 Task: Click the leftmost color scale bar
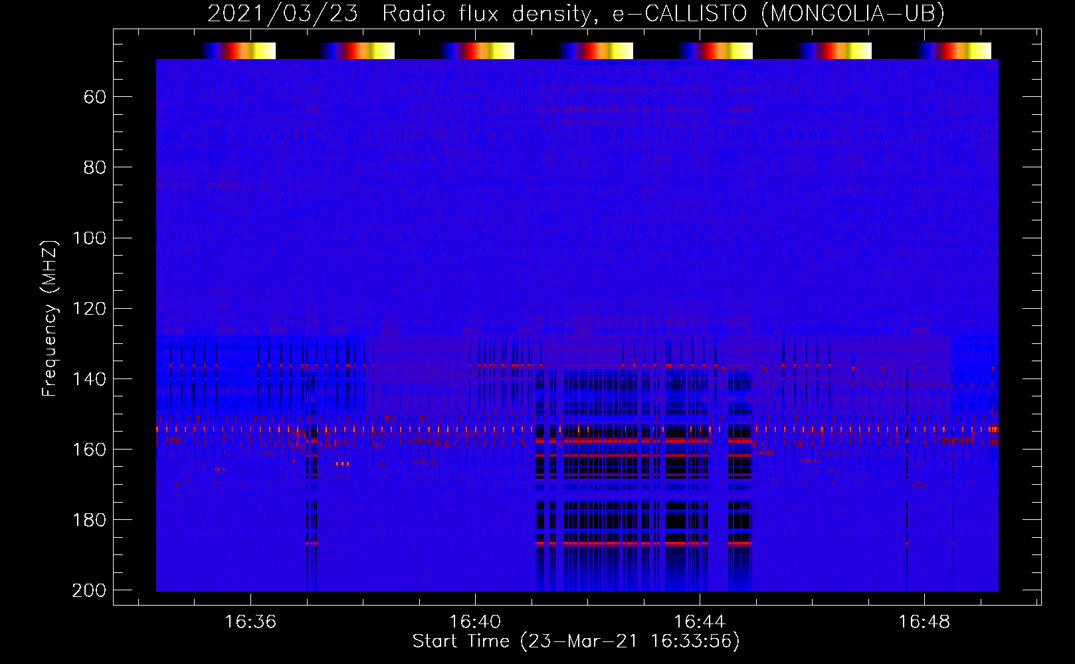coord(238,50)
